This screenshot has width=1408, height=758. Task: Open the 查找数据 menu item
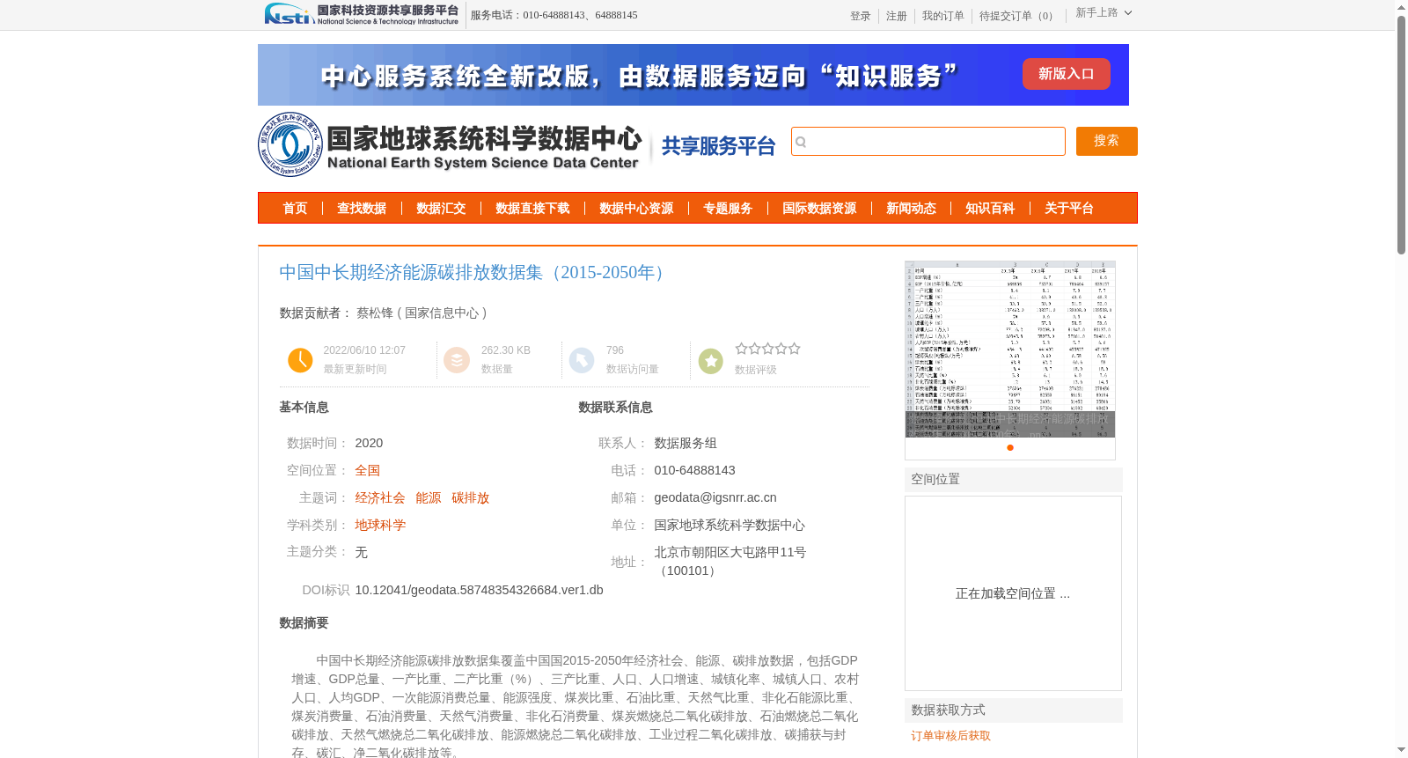362,209
